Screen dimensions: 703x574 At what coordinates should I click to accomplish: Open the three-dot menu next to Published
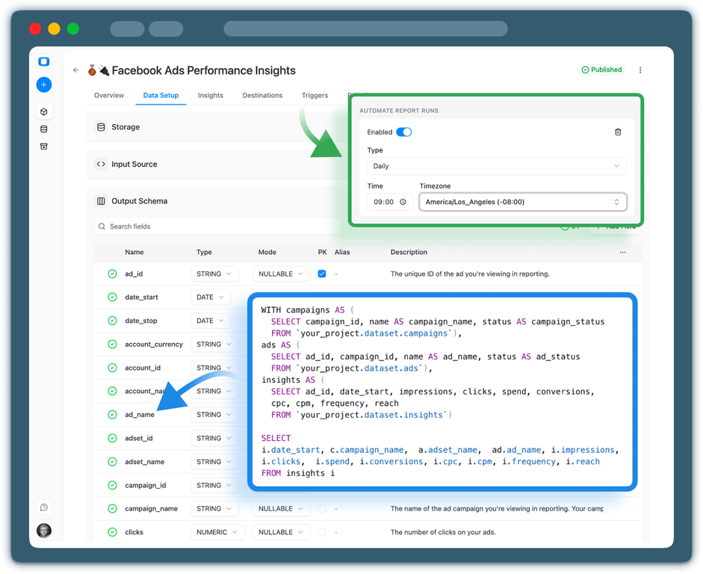pyautogui.click(x=640, y=70)
